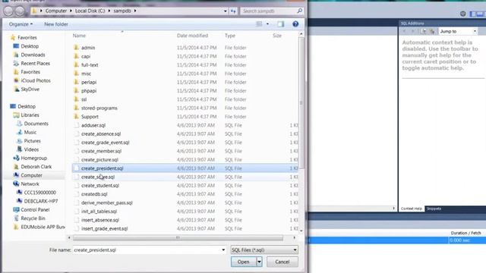Viewport: 486px width, 273px height.
Task: Switch to Snippets tab in Workbench
Action: tap(434, 209)
